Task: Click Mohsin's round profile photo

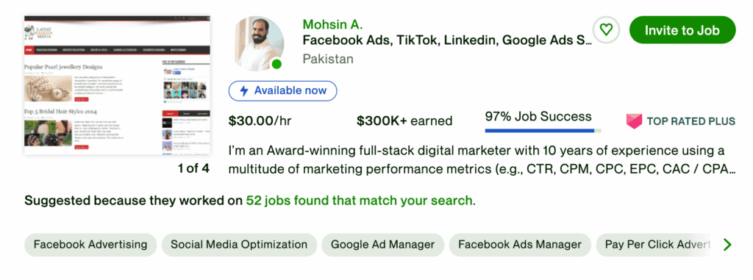Action: click(x=260, y=43)
